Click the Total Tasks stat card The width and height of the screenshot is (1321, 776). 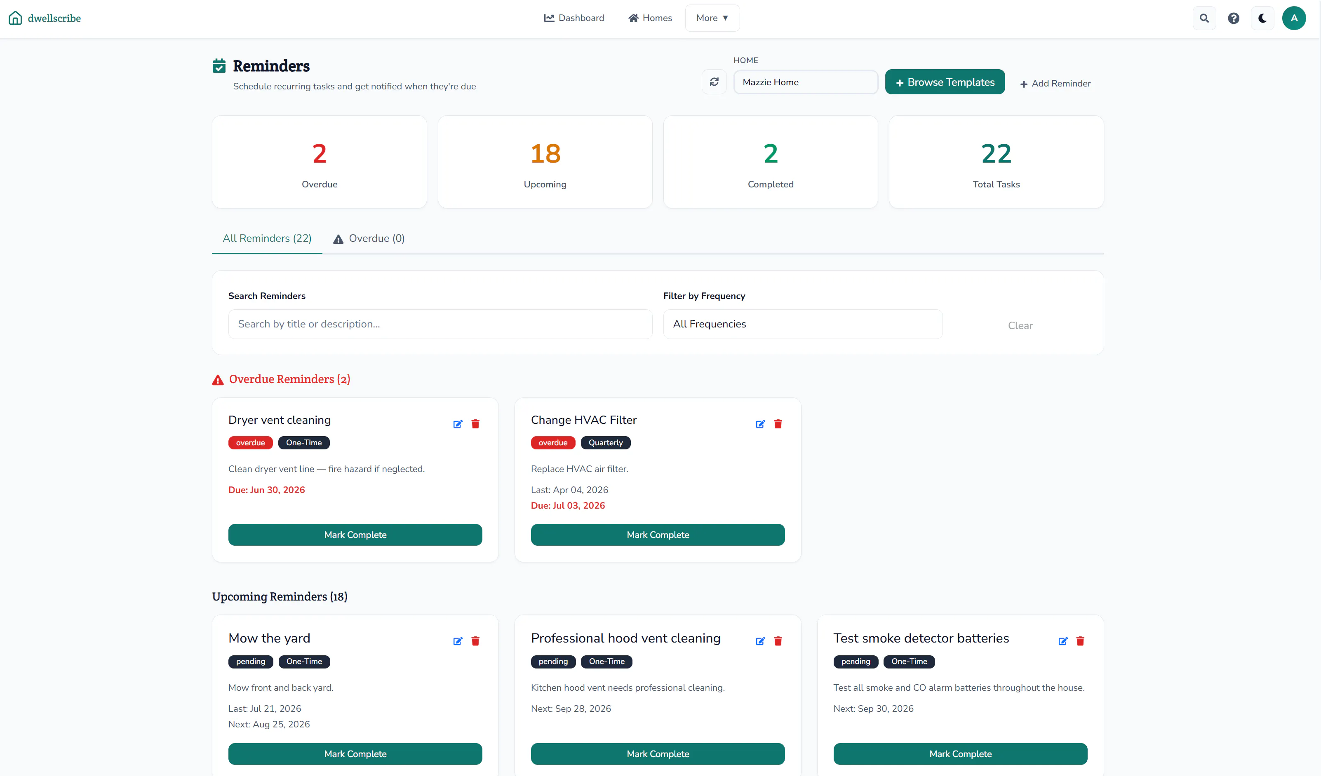tap(996, 162)
